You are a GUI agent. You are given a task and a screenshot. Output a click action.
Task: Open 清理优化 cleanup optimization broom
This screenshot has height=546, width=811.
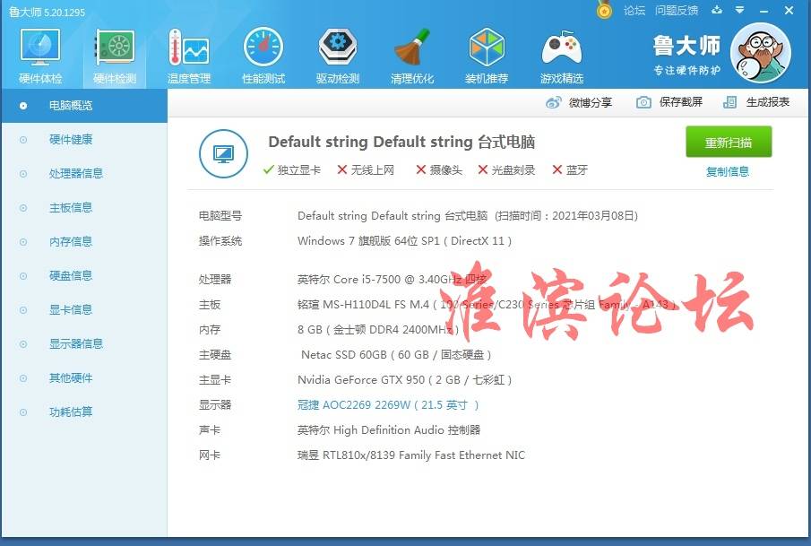412,56
